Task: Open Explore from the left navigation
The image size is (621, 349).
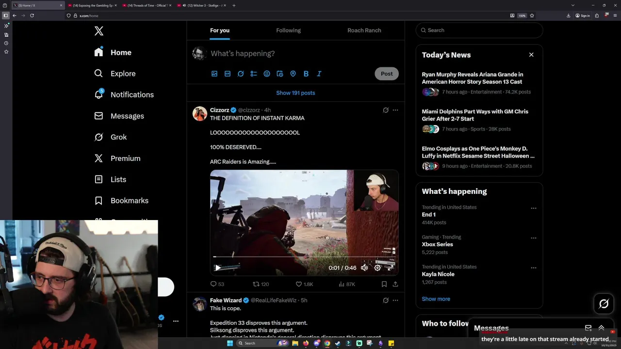Action: [x=115, y=74]
